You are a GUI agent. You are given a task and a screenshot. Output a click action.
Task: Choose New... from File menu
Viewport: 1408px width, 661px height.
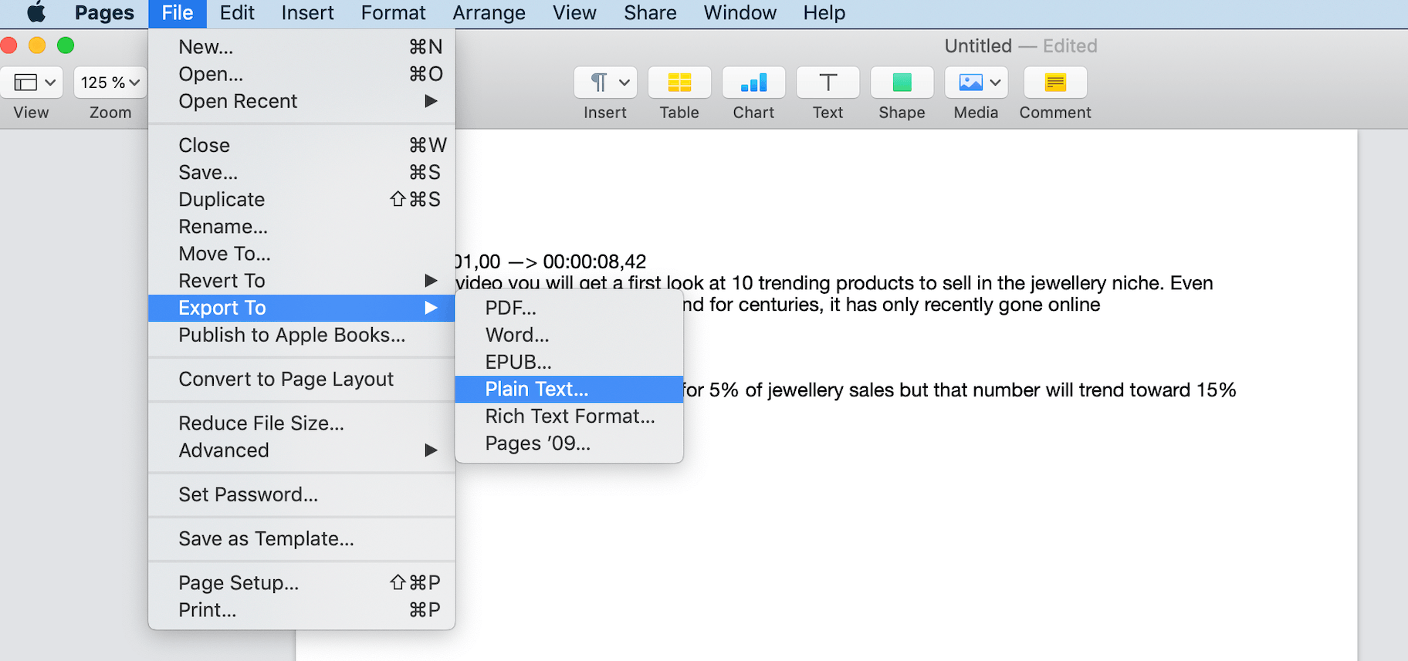coord(301,47)
